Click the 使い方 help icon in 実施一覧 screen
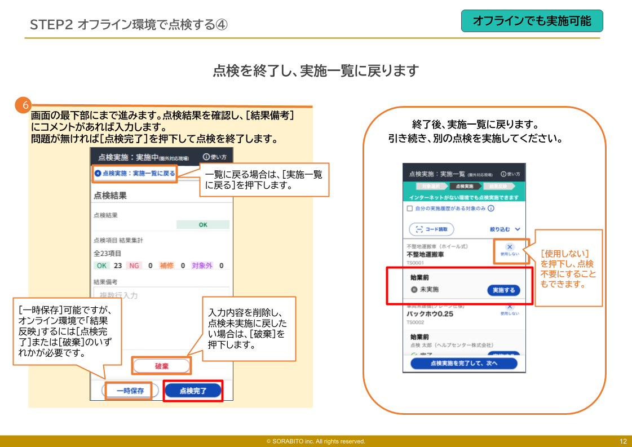 pyautogui.click(x=503, y=174)
